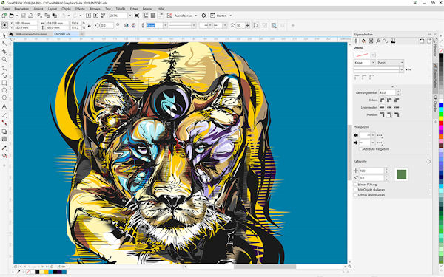
Task: Select the outside outline Position option
Action: (x=382, y=114)
